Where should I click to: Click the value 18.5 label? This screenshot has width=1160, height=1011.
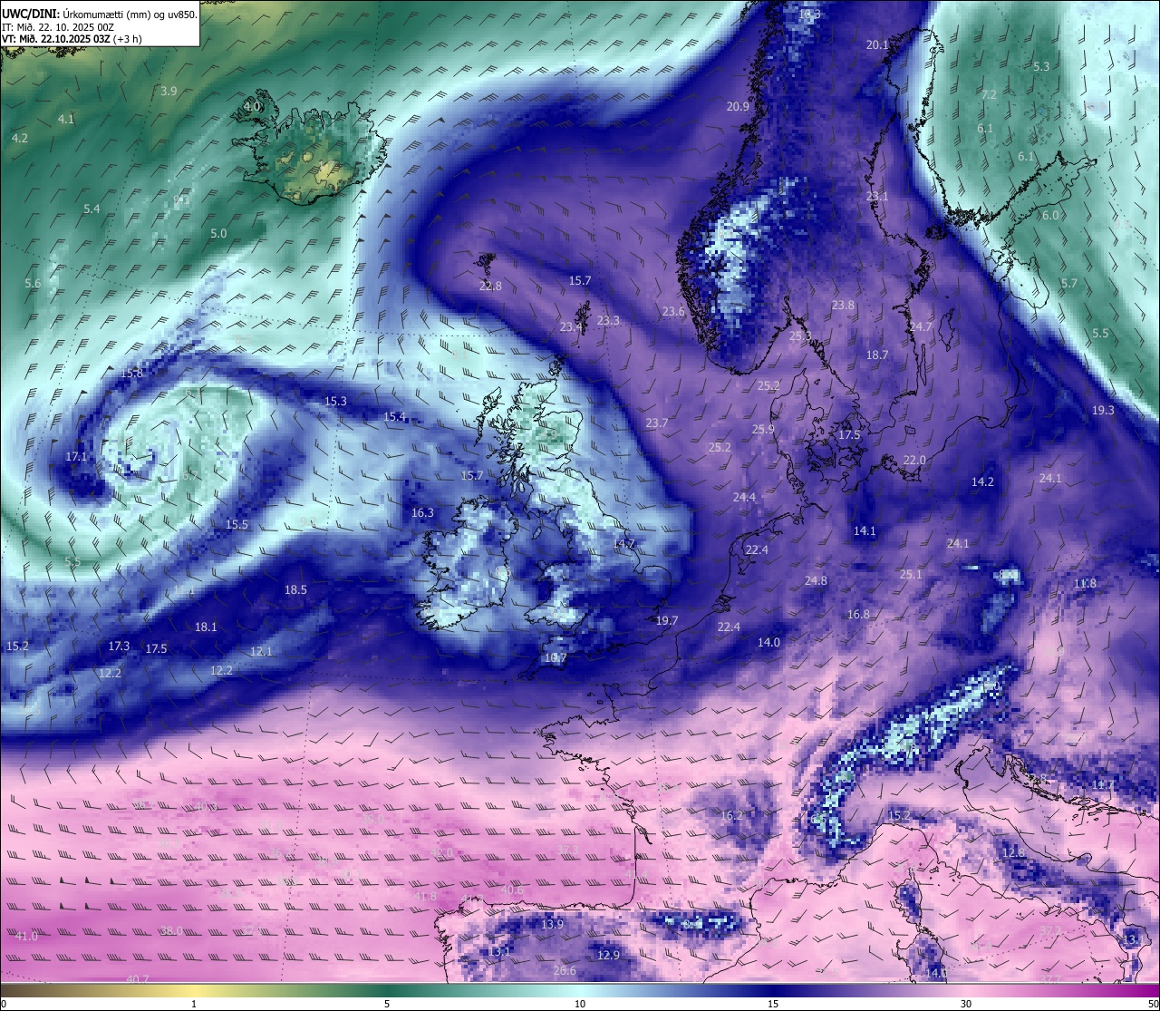coord(295,590)
